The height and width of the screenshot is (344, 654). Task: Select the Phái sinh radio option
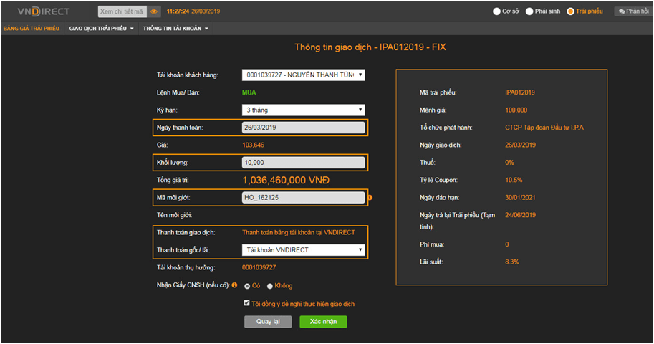529,11
